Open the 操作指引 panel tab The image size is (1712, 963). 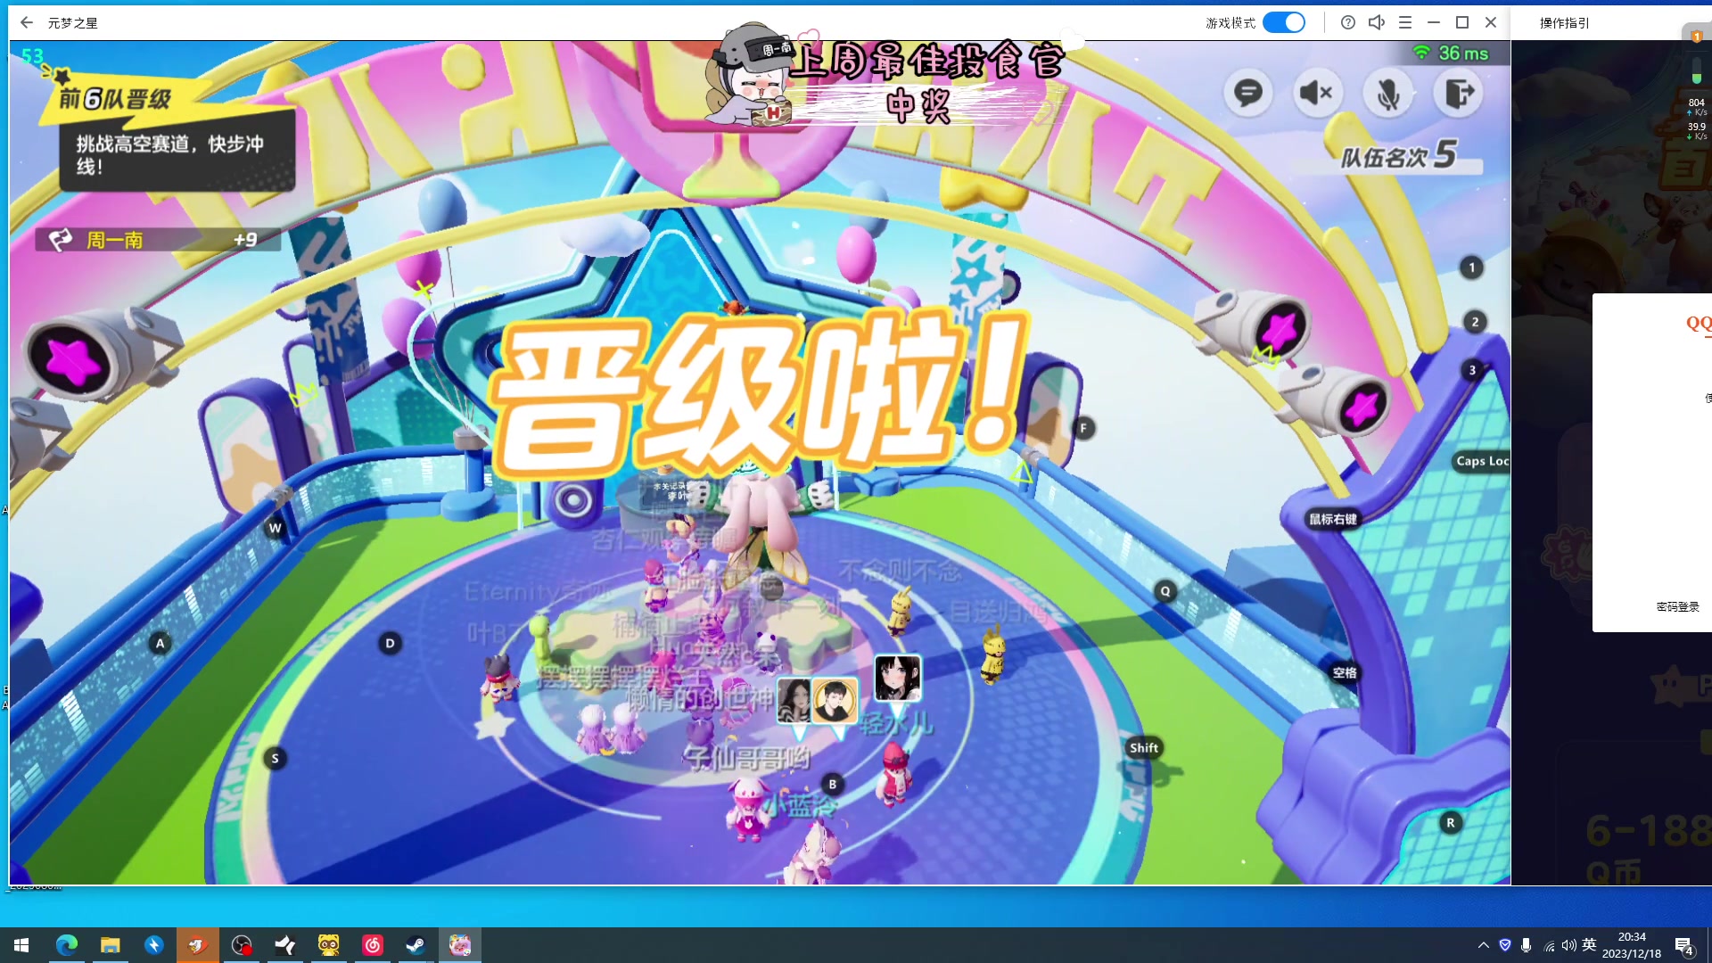(1565, 22)
